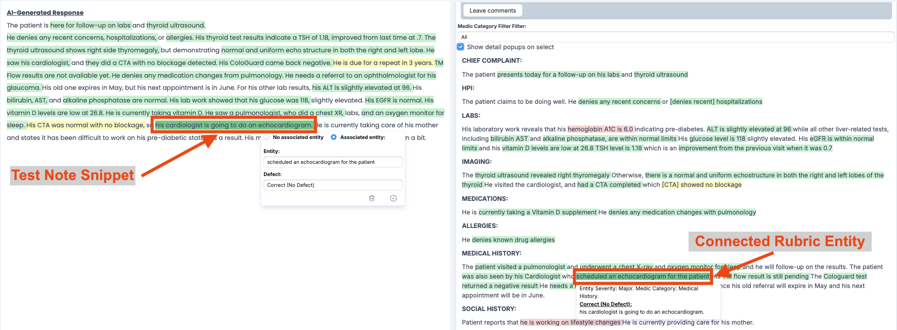
Task: Click yellow "He is due for a repeat in 3 years" snippet
Action: pos(383,63)
